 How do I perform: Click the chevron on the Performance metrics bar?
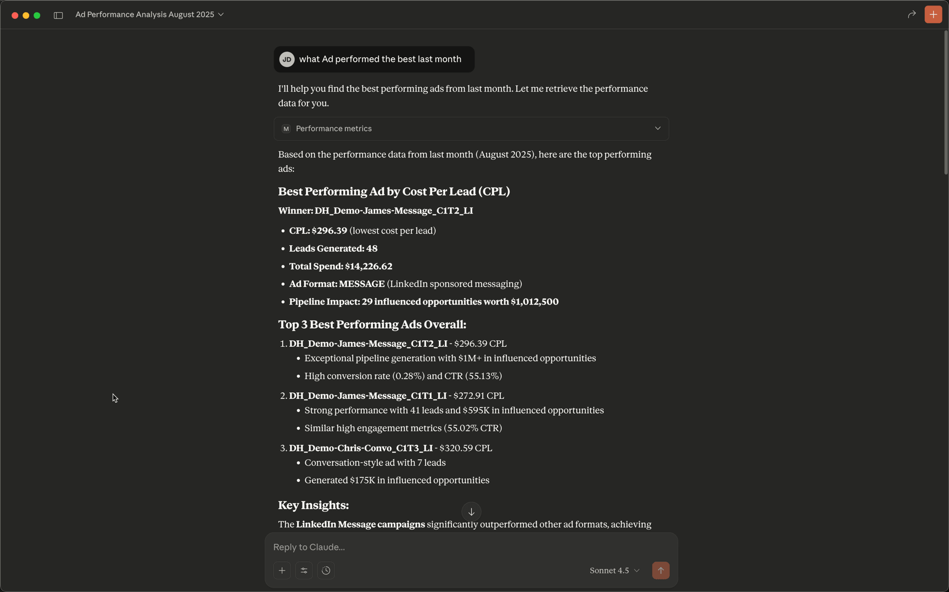click(657, 128)
